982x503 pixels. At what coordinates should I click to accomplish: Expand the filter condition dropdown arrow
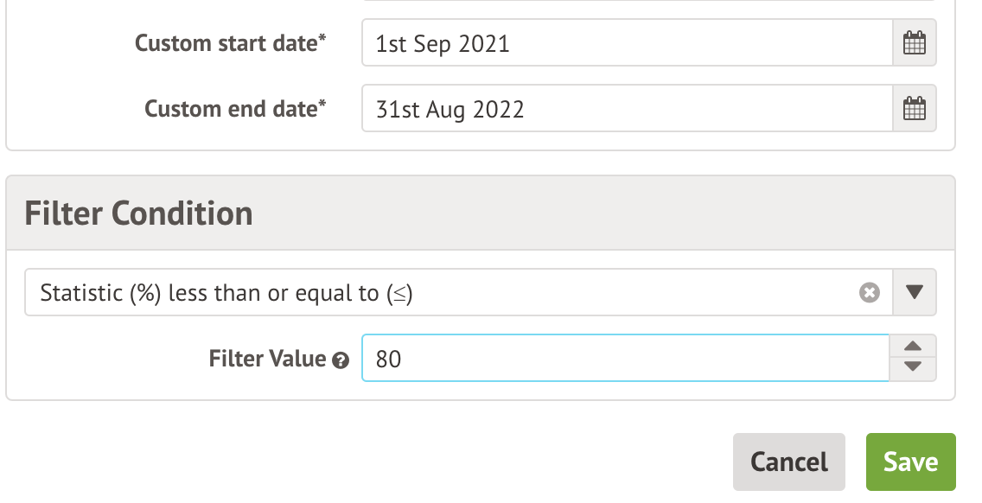click(915, 293)
